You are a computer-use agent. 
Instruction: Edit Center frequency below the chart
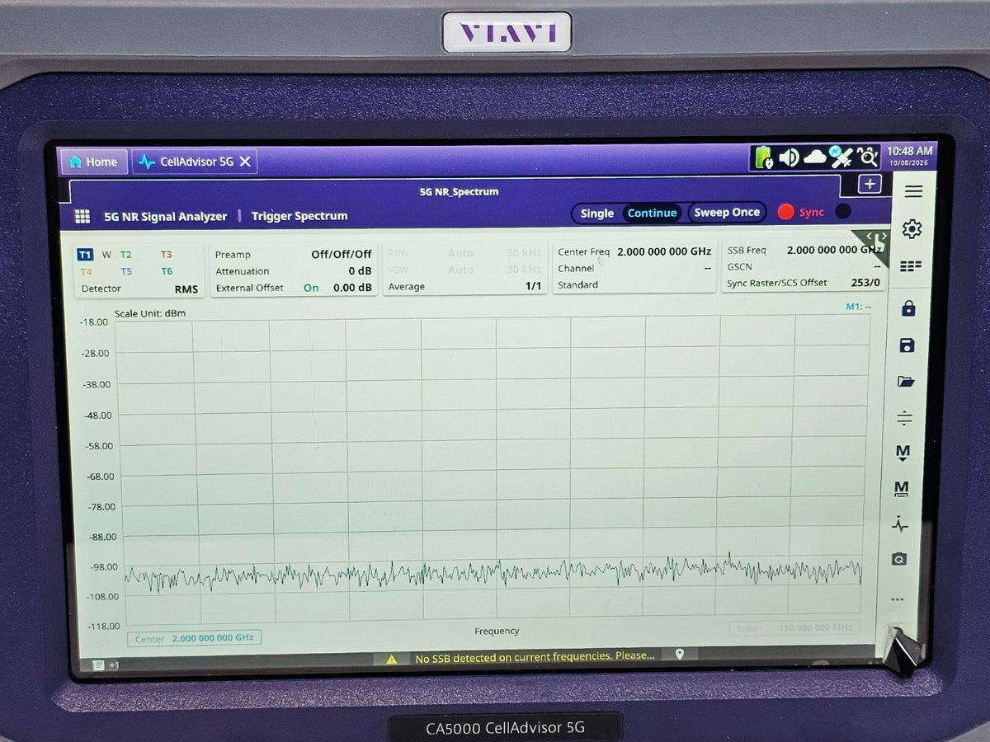195,638
